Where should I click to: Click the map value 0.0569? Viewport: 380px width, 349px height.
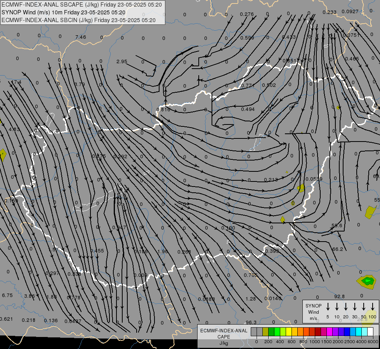click(314, 179)
